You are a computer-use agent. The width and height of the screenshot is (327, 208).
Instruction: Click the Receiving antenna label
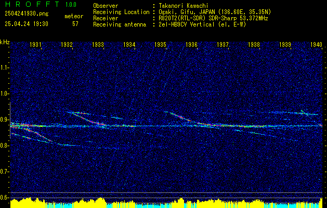click(120, 24)
